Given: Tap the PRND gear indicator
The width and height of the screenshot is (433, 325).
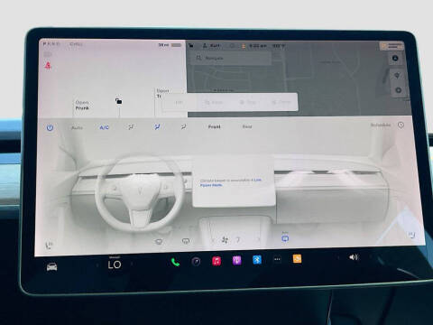Looking at the screenshot, I should (51, 44).
